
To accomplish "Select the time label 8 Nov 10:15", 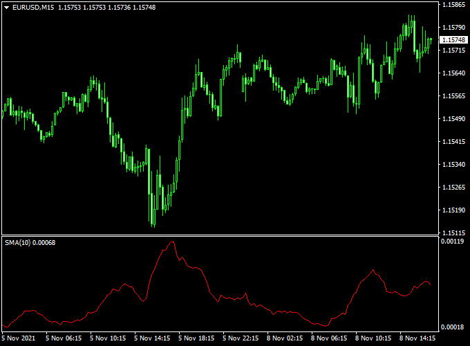I will 373,338.
